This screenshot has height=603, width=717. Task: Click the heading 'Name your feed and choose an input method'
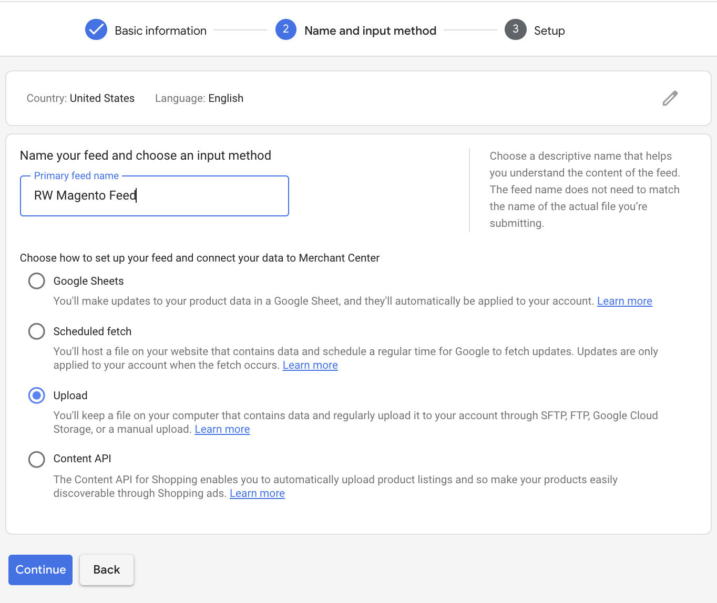[x=146, y=155]
